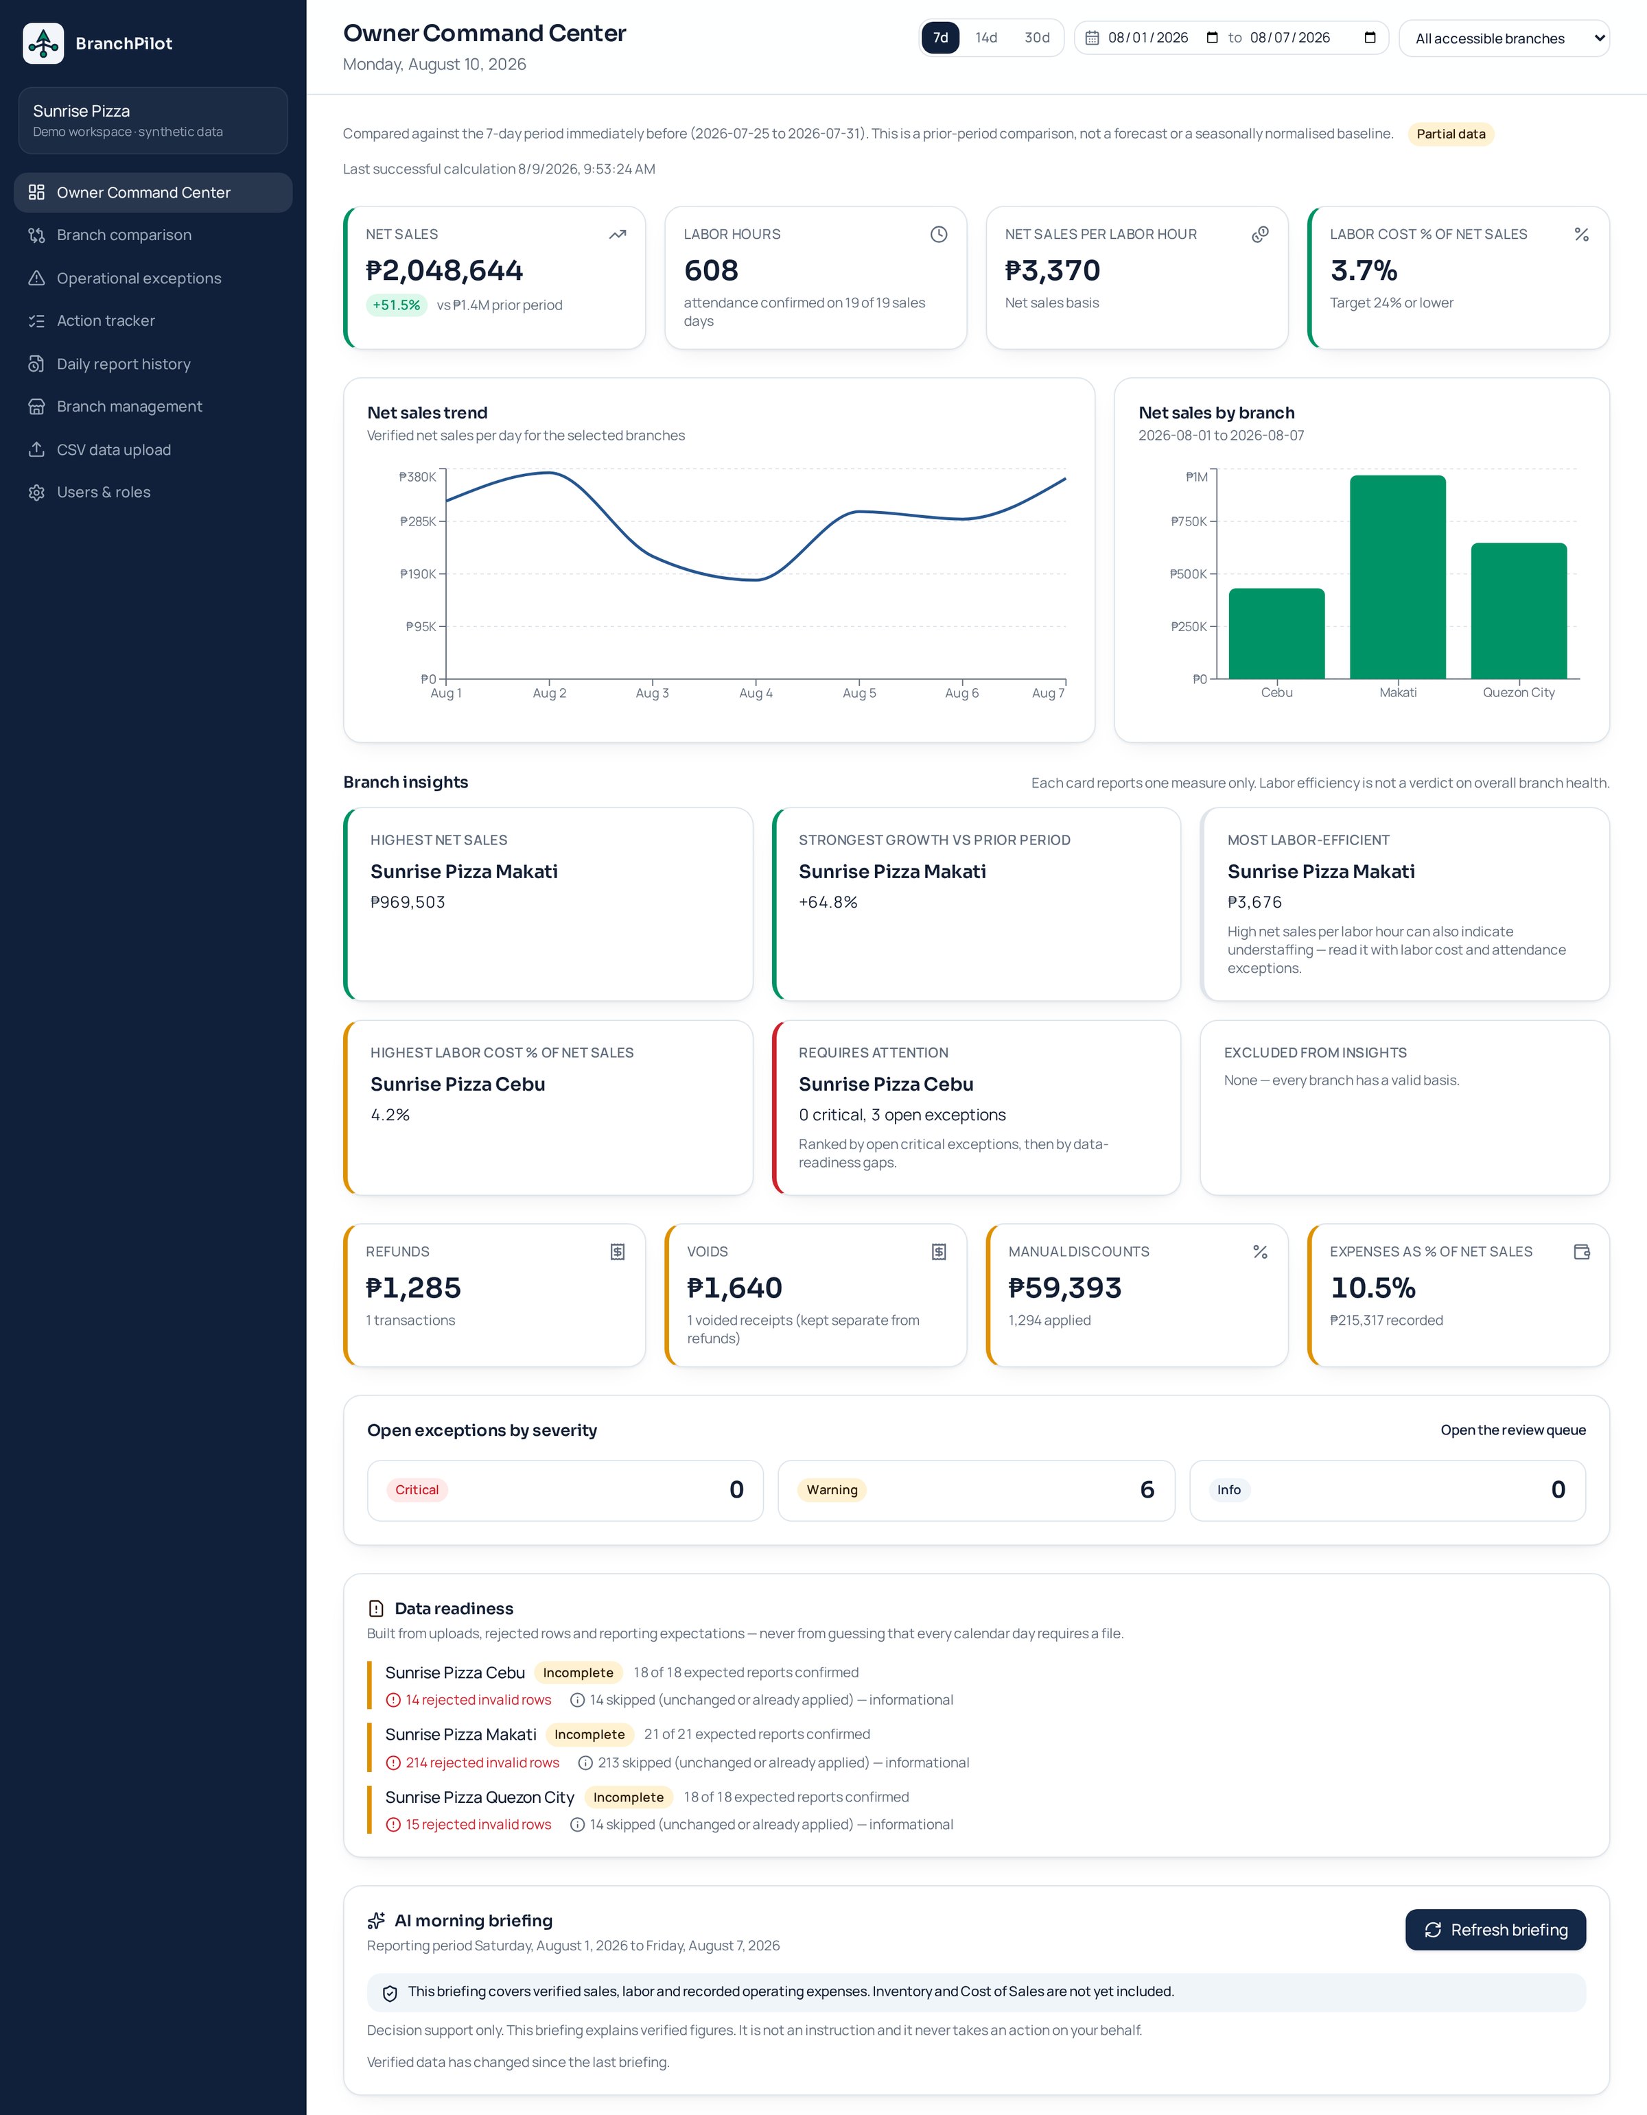Open the Action tracker checklist icon
The height and width of the screenshot is (2115, 1647).
37,320
